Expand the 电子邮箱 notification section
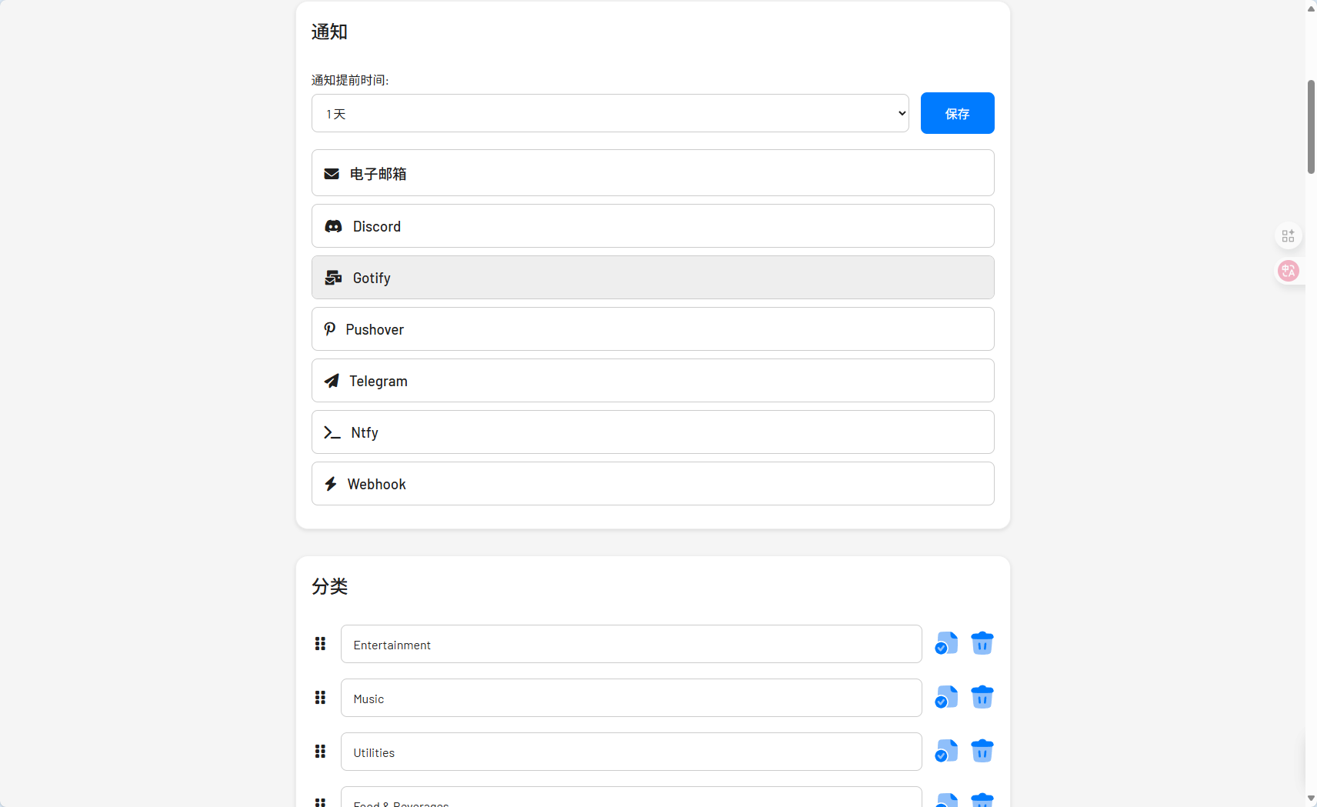 click(652, 173)
